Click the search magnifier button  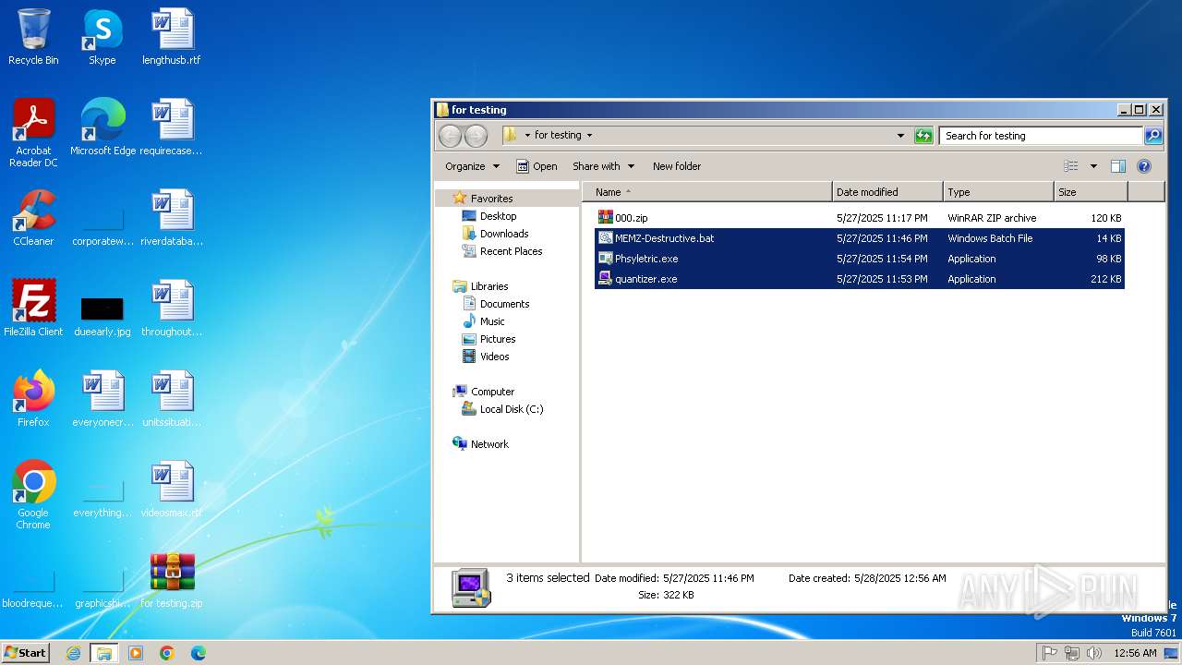[x=1153, y=136]
